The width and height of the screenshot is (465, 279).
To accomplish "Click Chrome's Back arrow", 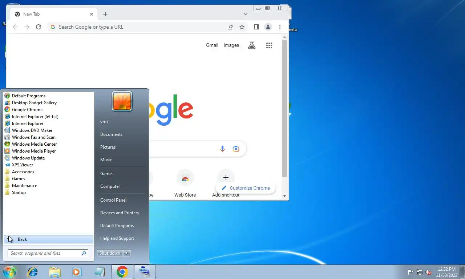I will 15,27.
